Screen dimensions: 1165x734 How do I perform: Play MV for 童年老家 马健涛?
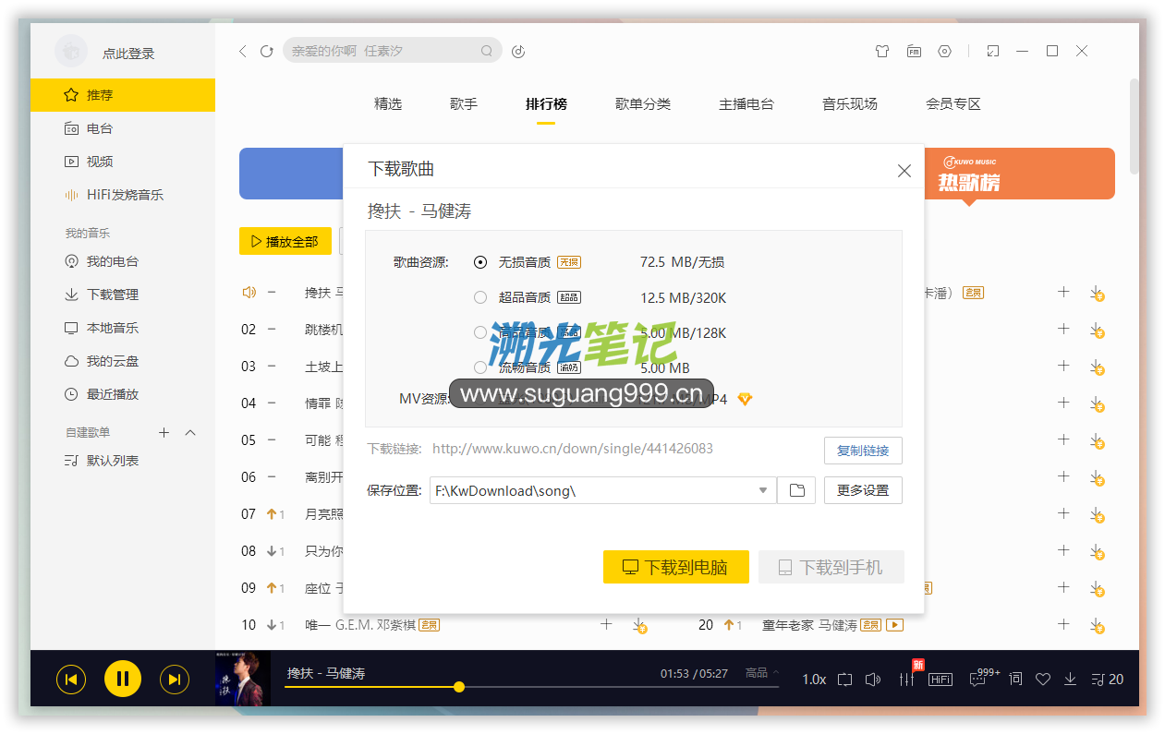coord(894,625)
